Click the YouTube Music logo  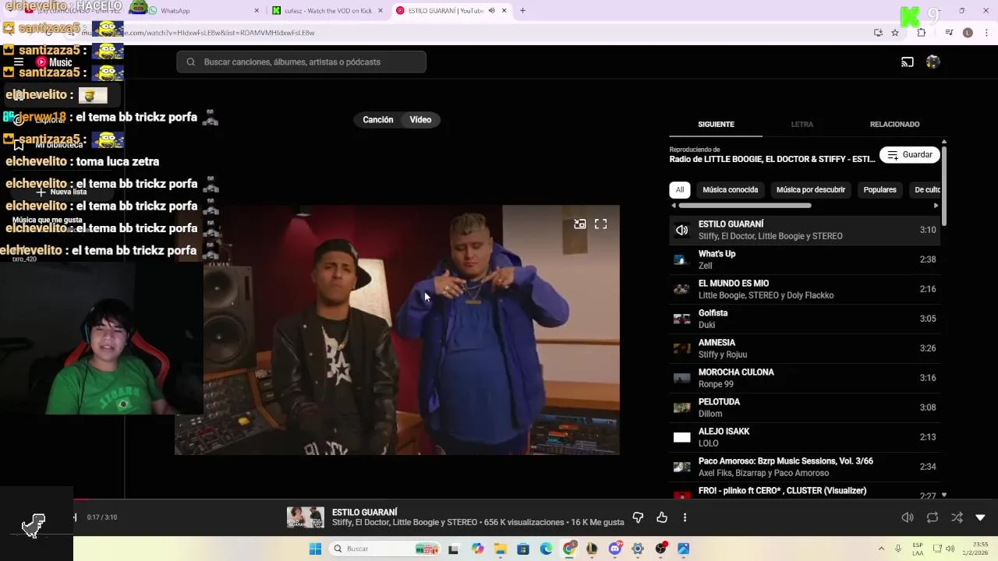click(x=54, y=62)
